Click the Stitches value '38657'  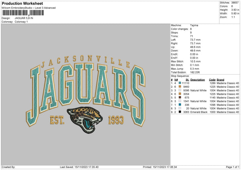pos(235,3)
